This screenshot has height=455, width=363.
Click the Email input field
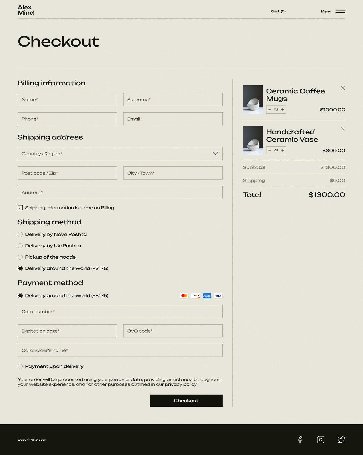pyautogui.click(x=173, y=119)
